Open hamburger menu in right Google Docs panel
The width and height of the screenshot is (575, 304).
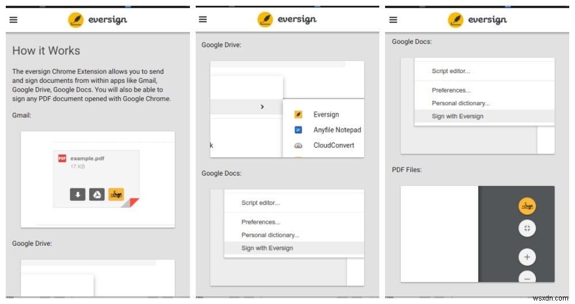[x=393, y=20]
